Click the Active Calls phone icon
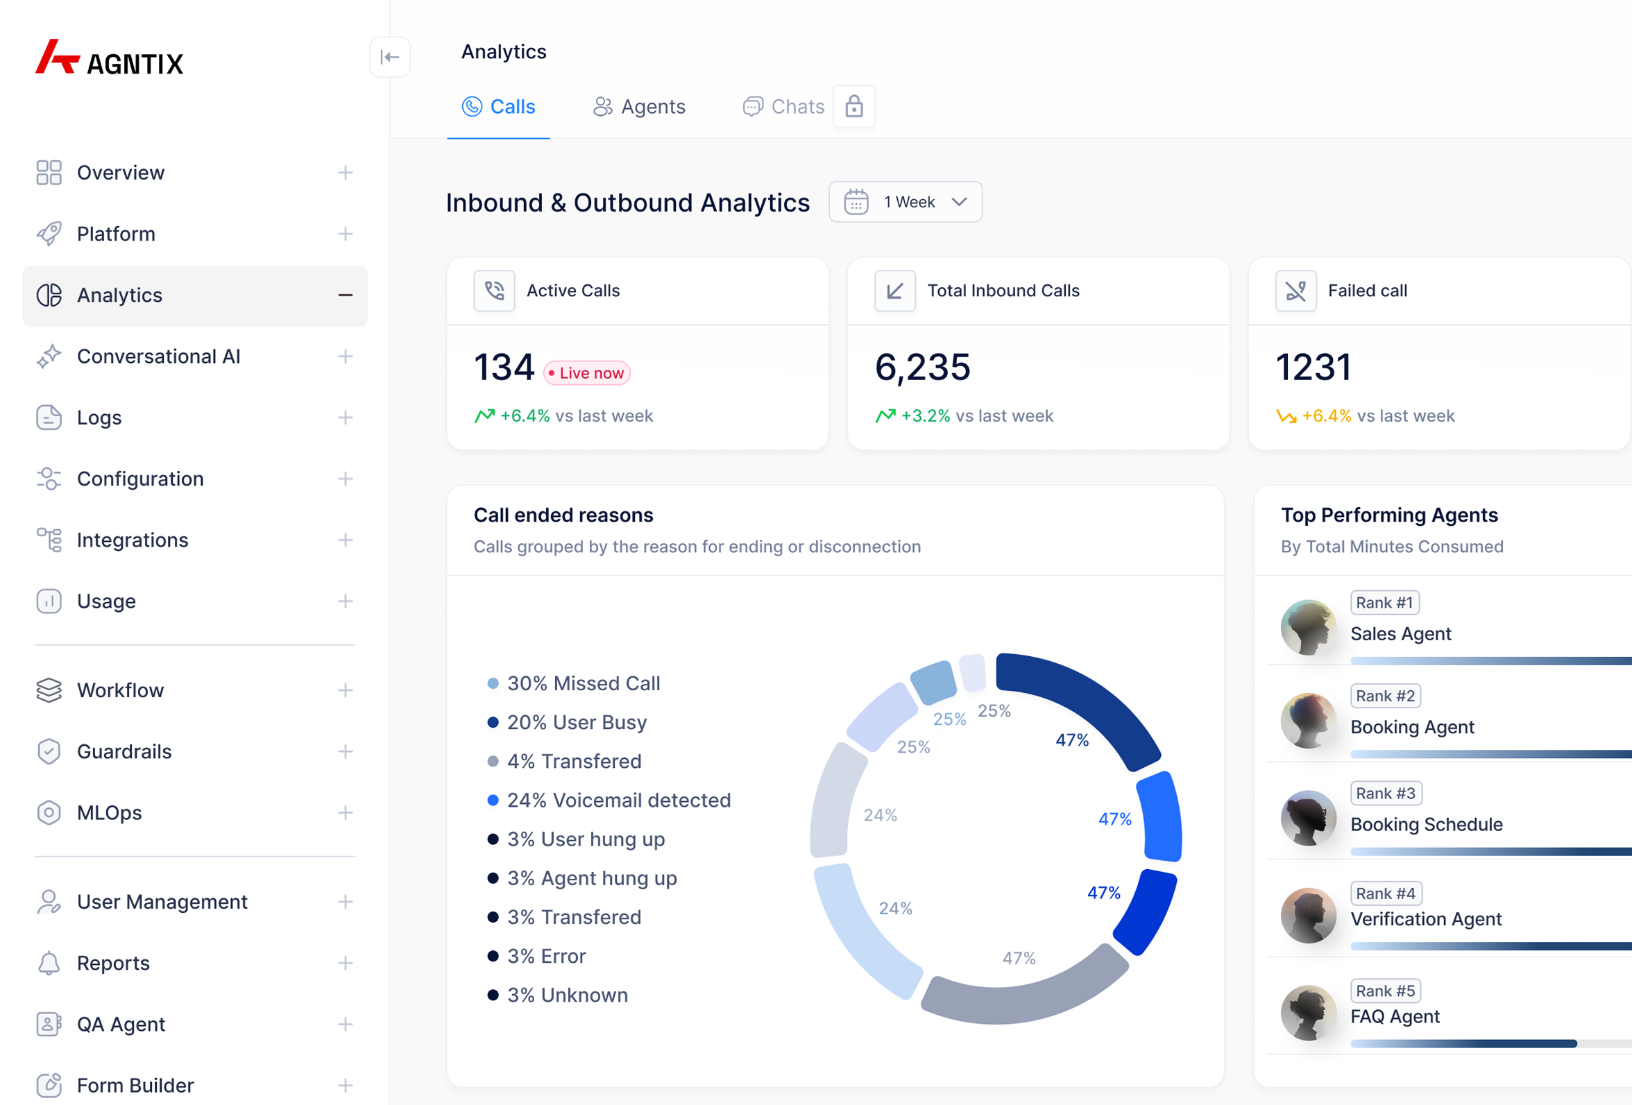This screenshot has height=1105, width=1632. [494, 291]
